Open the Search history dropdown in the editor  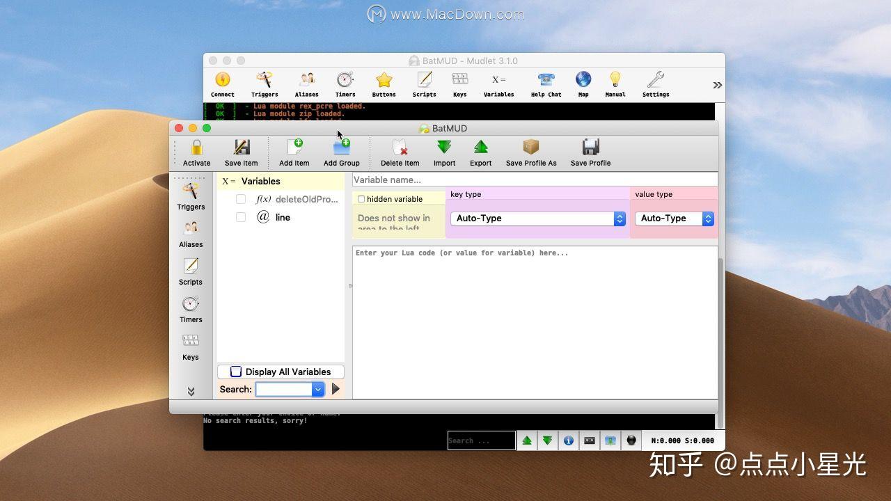click(x=318, y=389)
